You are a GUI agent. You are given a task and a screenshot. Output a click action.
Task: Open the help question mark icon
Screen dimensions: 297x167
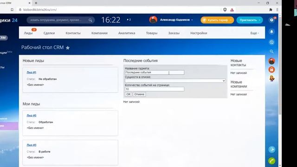pyautogui.click(x=271, y=20)
